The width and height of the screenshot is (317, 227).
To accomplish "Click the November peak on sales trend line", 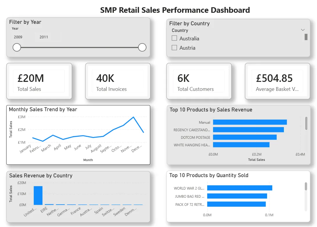I will pyautogui.click(x=133, y=117).
